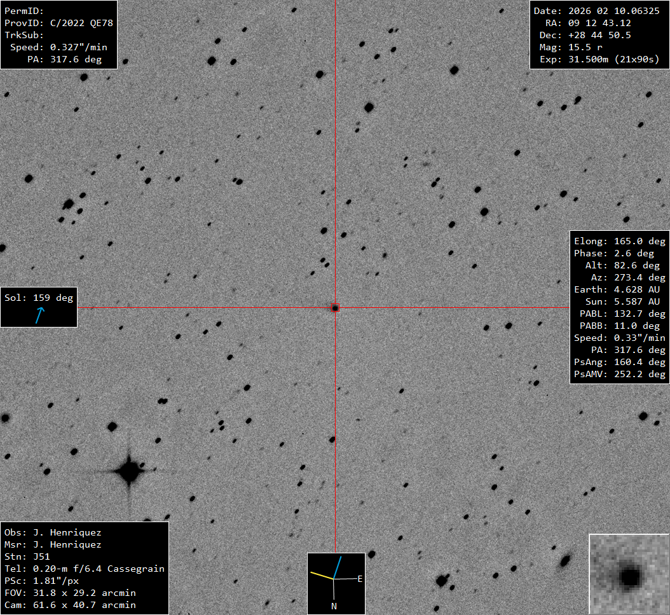The width and height of the screenshot is (670, 615).
Task: Click the Date 2026 02 10.06325 value
Action: (596, 11)
